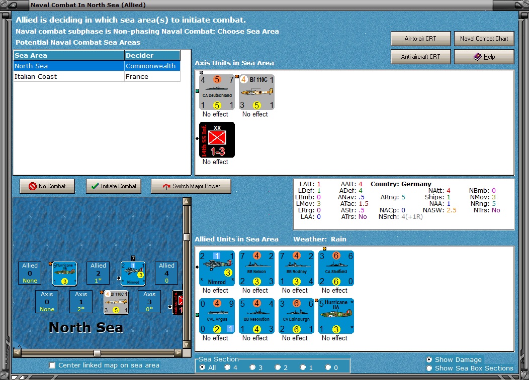Image resolution: width=529 pixels, height=380 pixels.
Task: Click the partially visible SS infantry counter on the map
Action: click(x=178, y=303)
